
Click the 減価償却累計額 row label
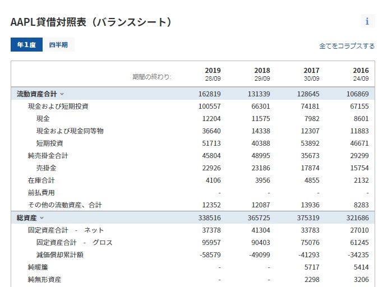coord(60,254)
